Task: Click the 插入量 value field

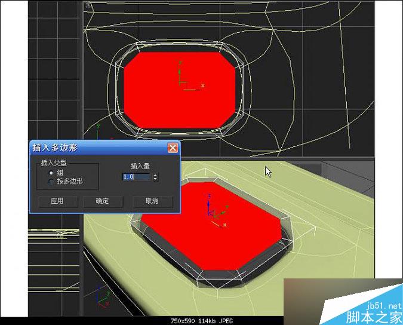Action: [137, 177]
